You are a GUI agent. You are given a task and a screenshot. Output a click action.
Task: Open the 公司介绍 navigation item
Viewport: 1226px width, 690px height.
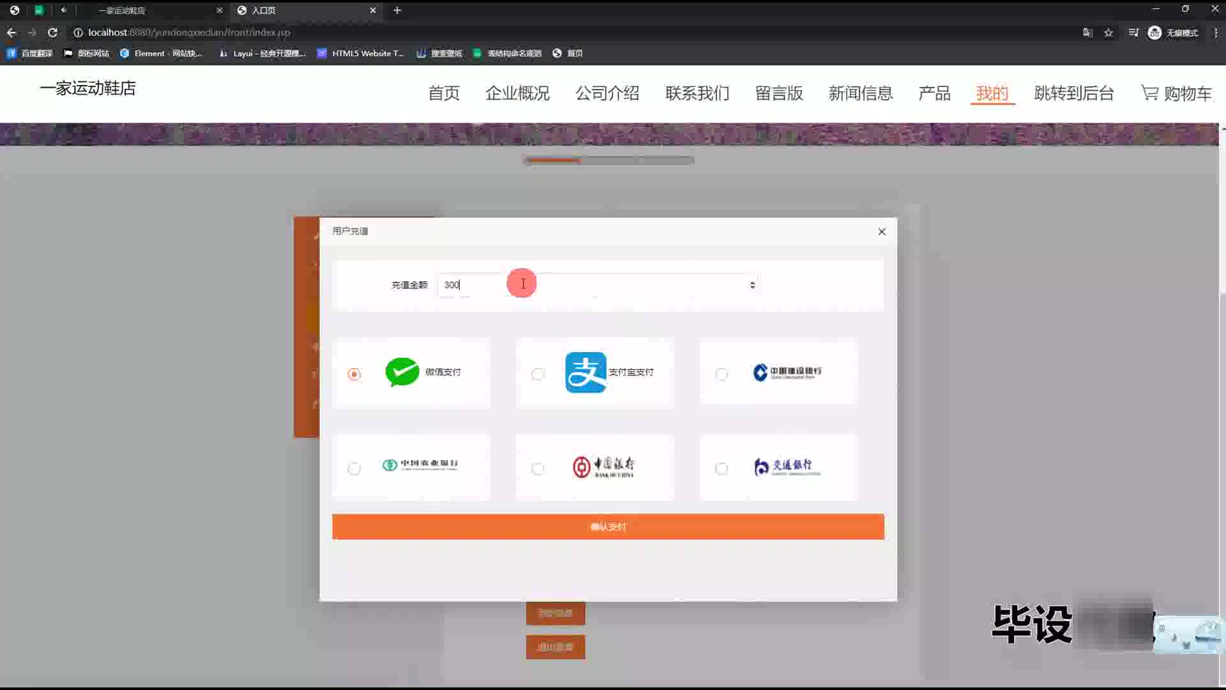[607, 93]
